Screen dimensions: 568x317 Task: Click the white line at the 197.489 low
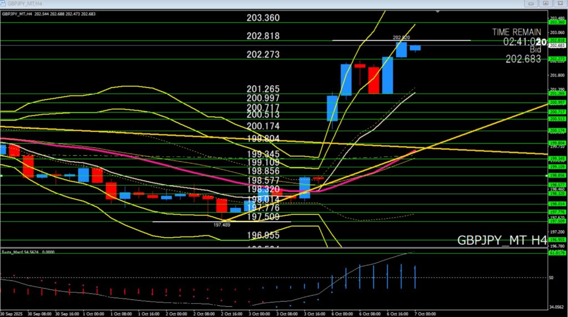[183, 222]
